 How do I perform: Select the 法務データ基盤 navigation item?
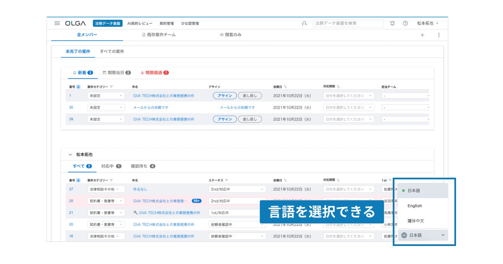pyautogui.click(x=108, y=23)
